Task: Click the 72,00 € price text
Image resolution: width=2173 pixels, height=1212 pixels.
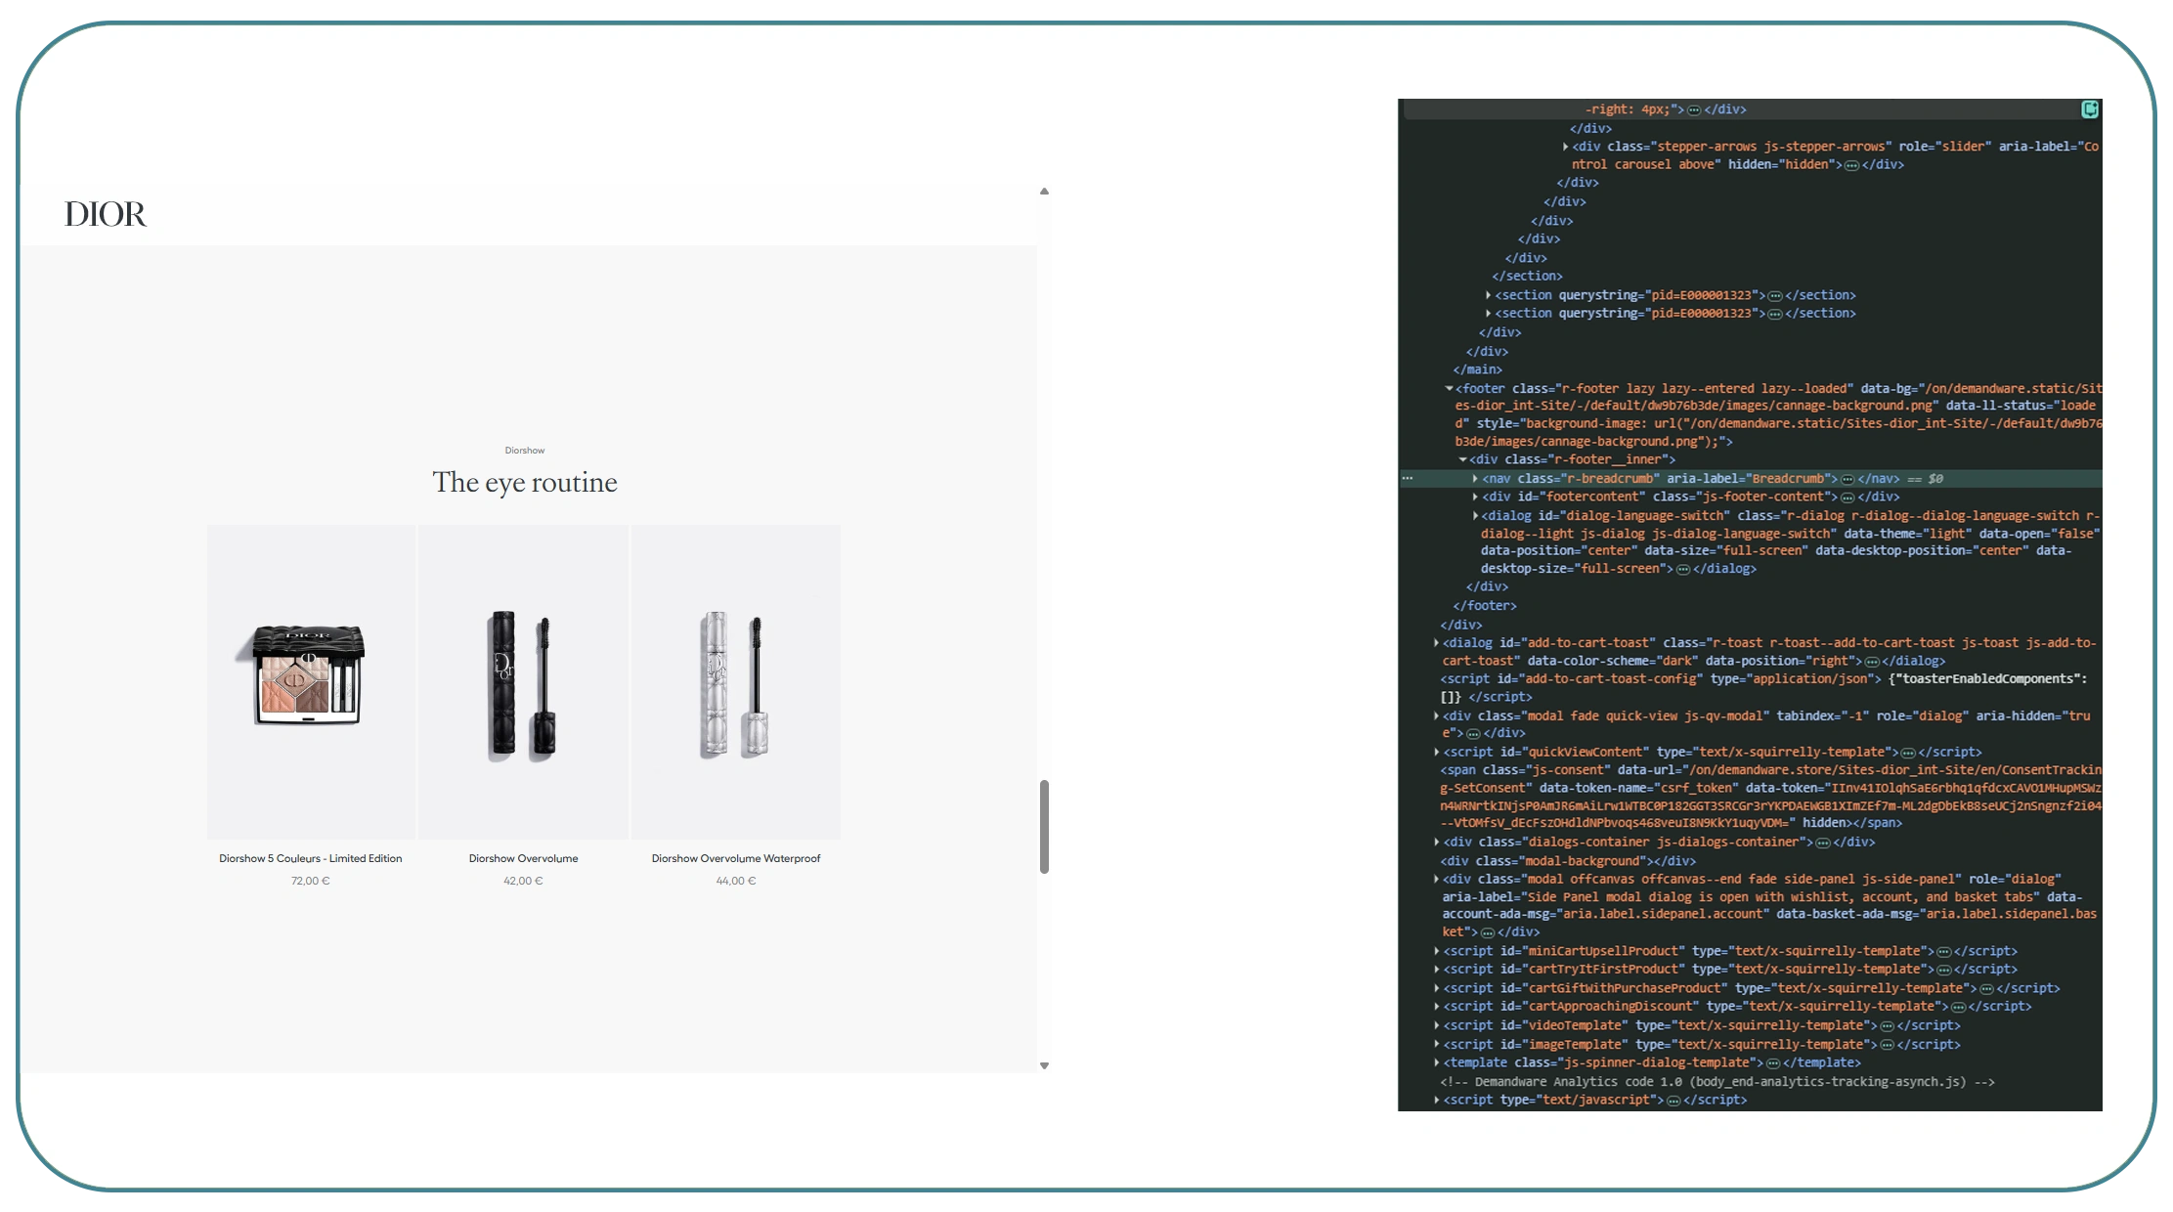Action: pos(310,881)
